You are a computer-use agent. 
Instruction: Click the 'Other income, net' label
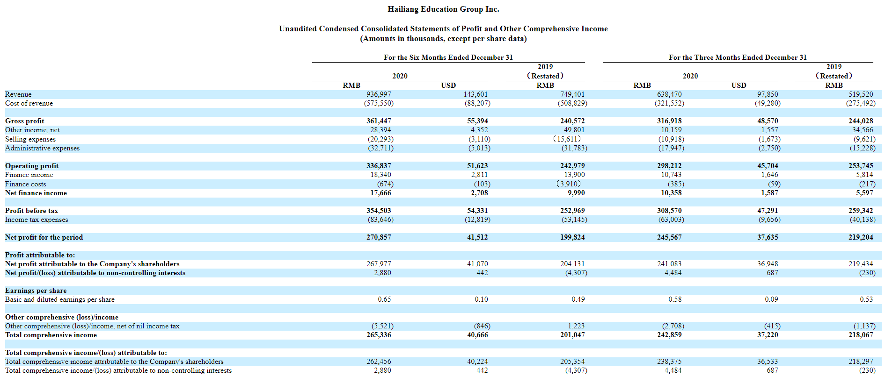click(32, 130)
